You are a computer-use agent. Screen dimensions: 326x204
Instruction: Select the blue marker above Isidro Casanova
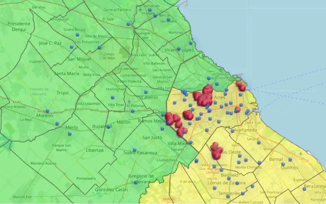[134, 150]
